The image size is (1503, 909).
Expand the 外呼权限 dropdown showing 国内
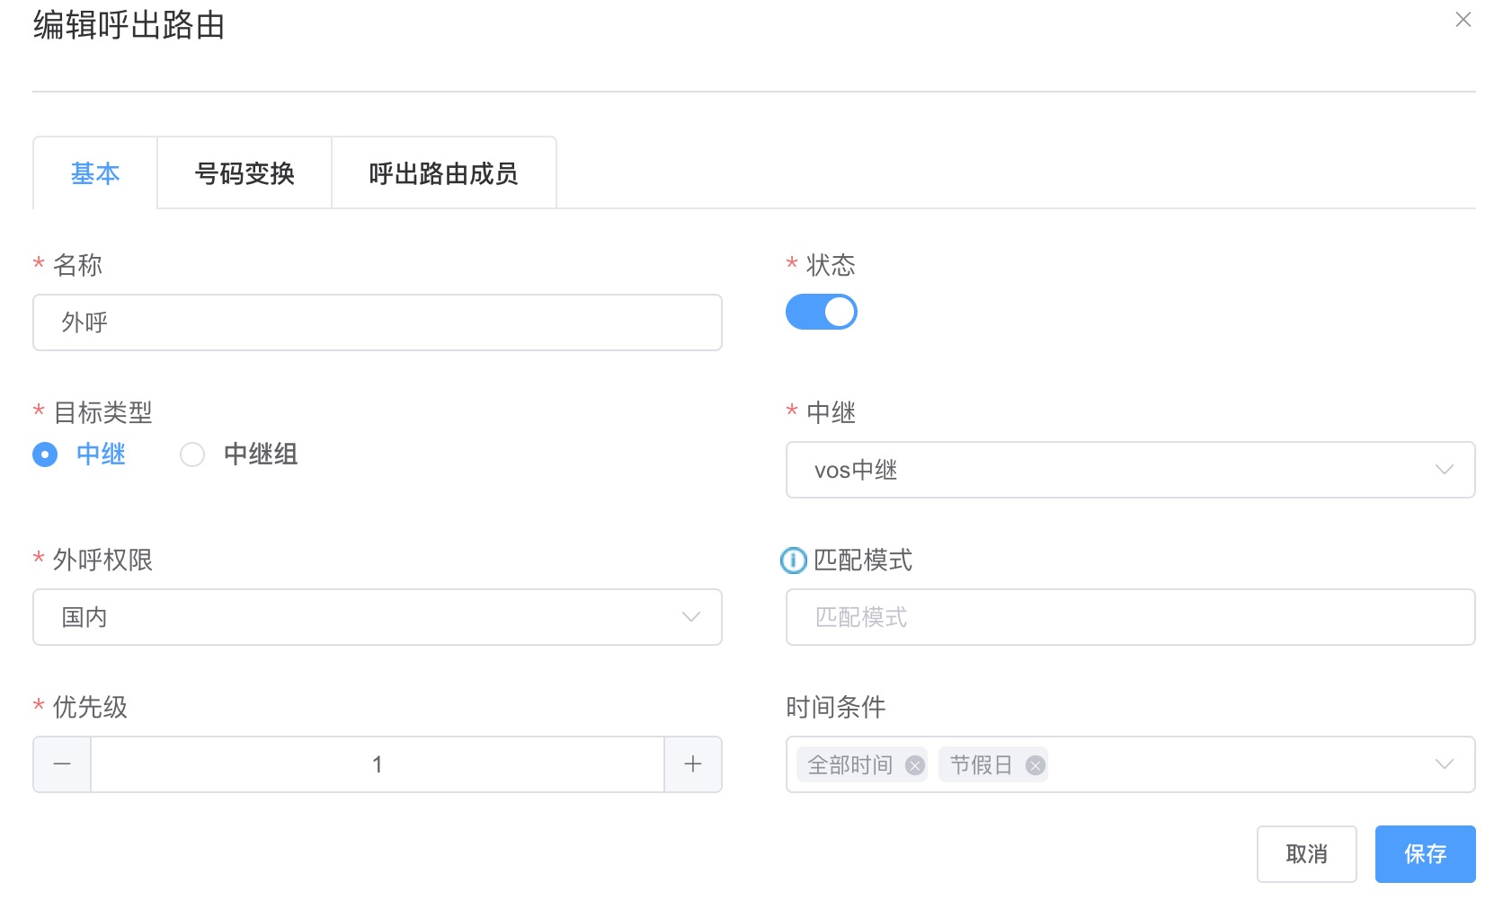click(x=377, y=617)
